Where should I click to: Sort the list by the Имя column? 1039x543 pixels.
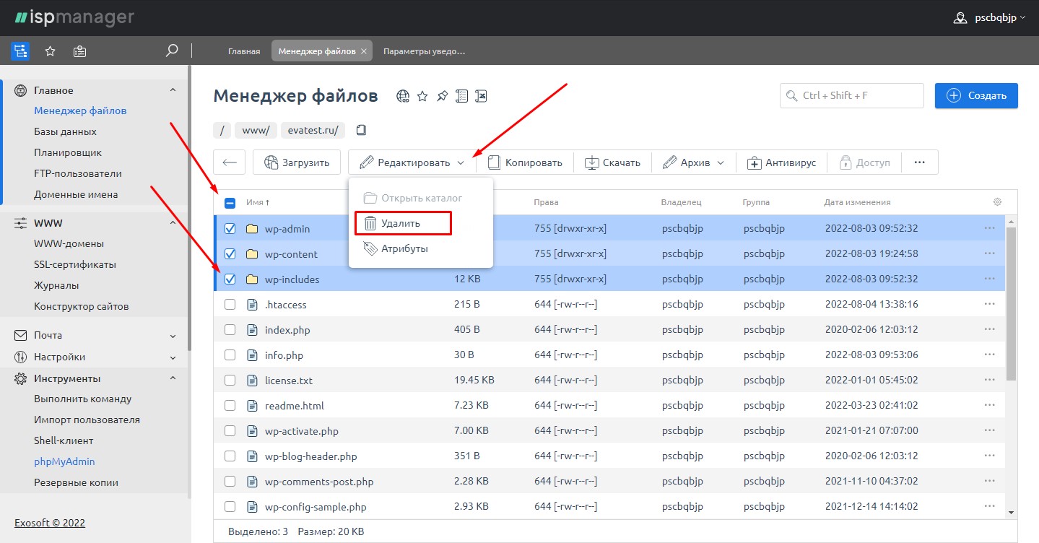258,203
